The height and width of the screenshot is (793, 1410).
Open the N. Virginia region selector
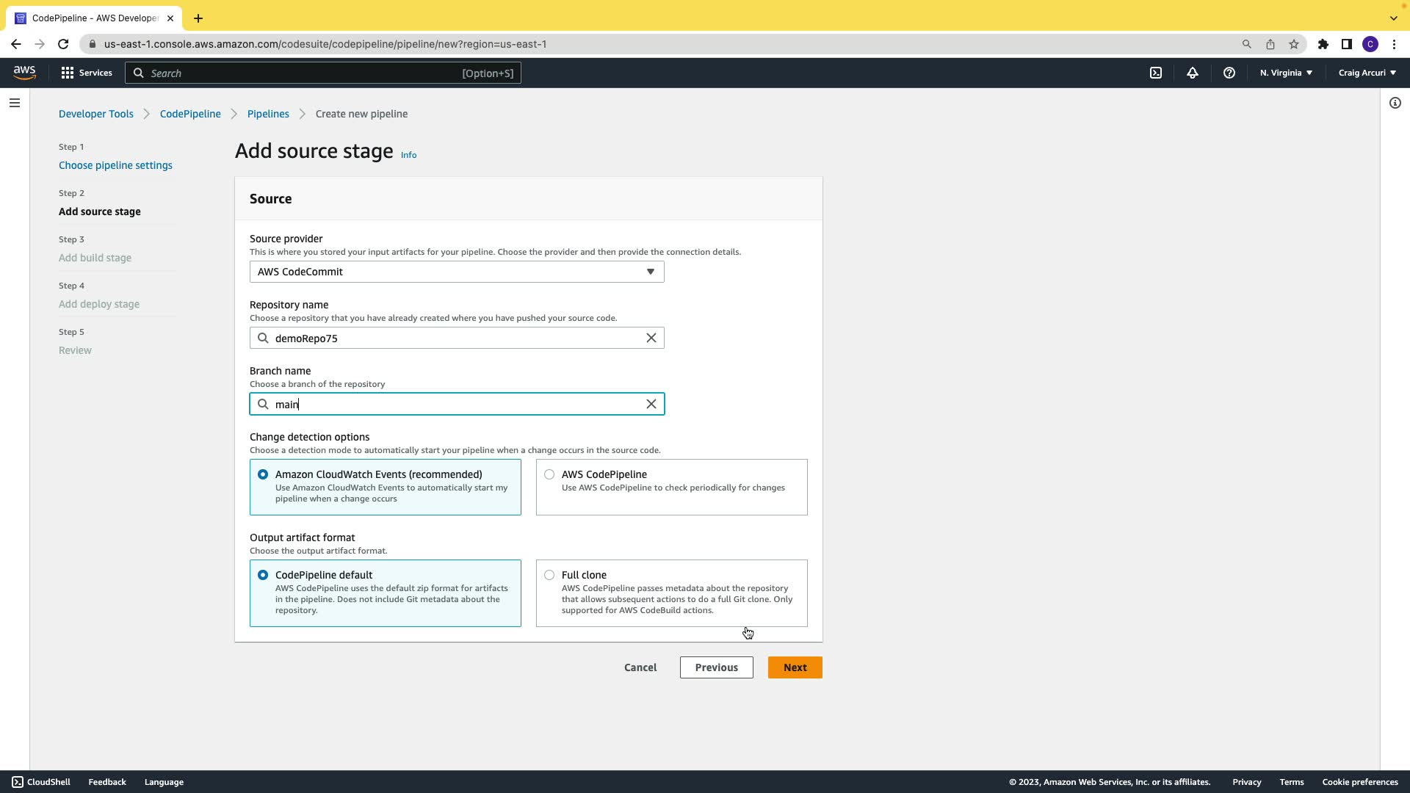click(1286, 73)
